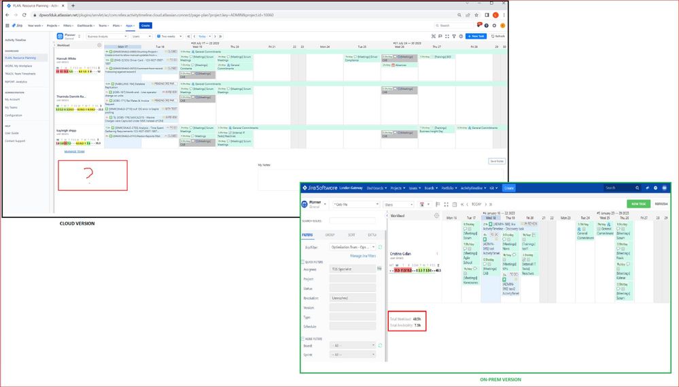Image resolution: width=679 pixels, height=387 pixels.
Task: Jump to next period double-arrow in cloud planner
Action: (220, 36)
